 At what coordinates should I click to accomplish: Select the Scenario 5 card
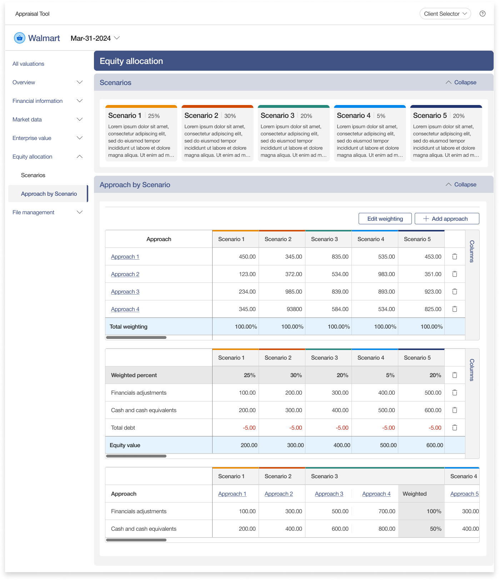click(446, 133)
